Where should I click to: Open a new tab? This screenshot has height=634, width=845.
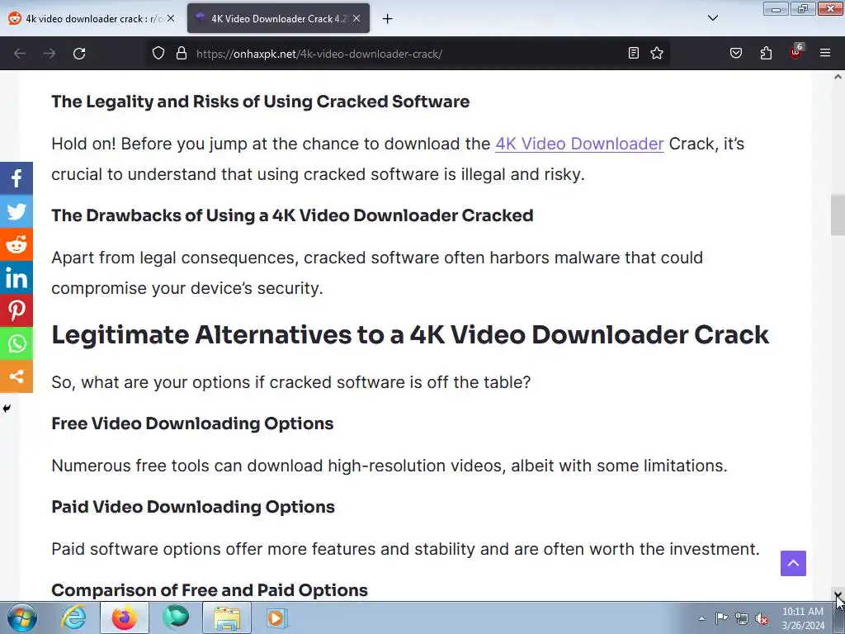click(x=388, y=19)
